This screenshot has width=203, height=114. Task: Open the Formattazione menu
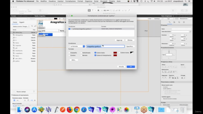pyautogui.click(x=70, y=1)
